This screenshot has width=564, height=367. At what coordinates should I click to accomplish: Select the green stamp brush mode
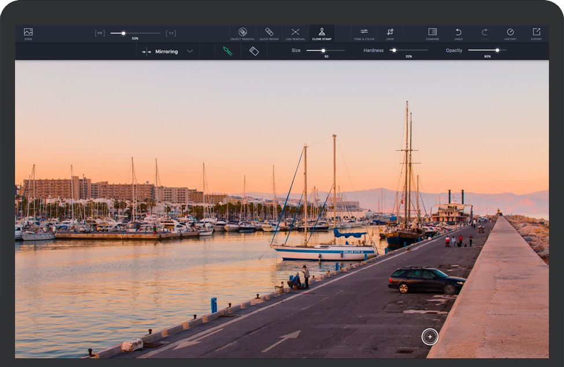point(227,51)
